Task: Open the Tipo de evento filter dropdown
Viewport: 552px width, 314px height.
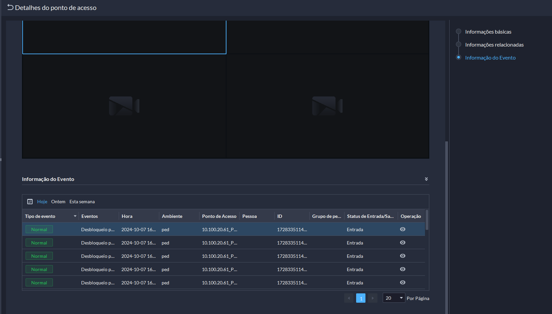Action: click(75, 216)
